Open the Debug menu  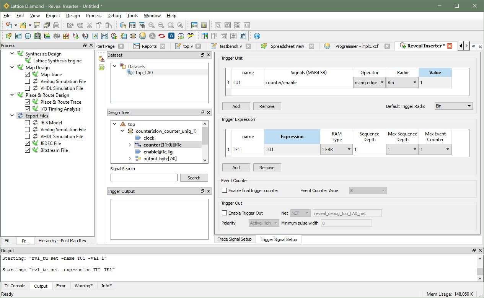(x=114, y=16)
